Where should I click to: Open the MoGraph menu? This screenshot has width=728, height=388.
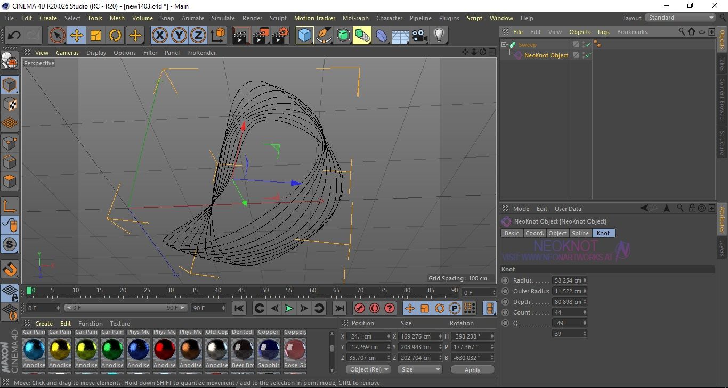pos(355,18)
